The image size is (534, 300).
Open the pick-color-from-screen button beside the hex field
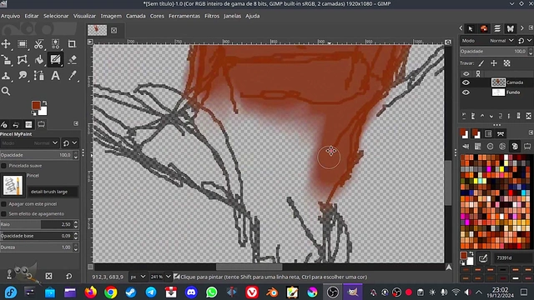pyautogui.click(x=483, y=258)
